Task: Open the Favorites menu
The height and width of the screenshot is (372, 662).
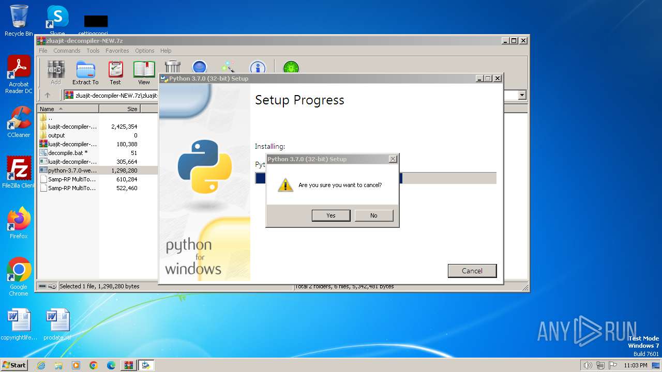Action: (117, 51)
